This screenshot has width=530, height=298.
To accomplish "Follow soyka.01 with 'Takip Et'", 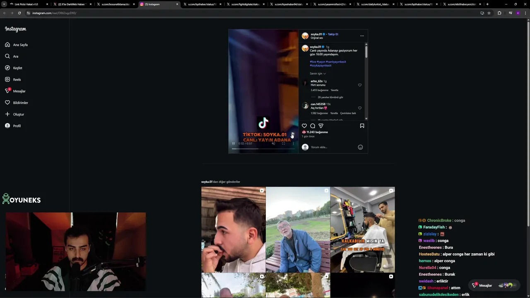I will (333, 34).
